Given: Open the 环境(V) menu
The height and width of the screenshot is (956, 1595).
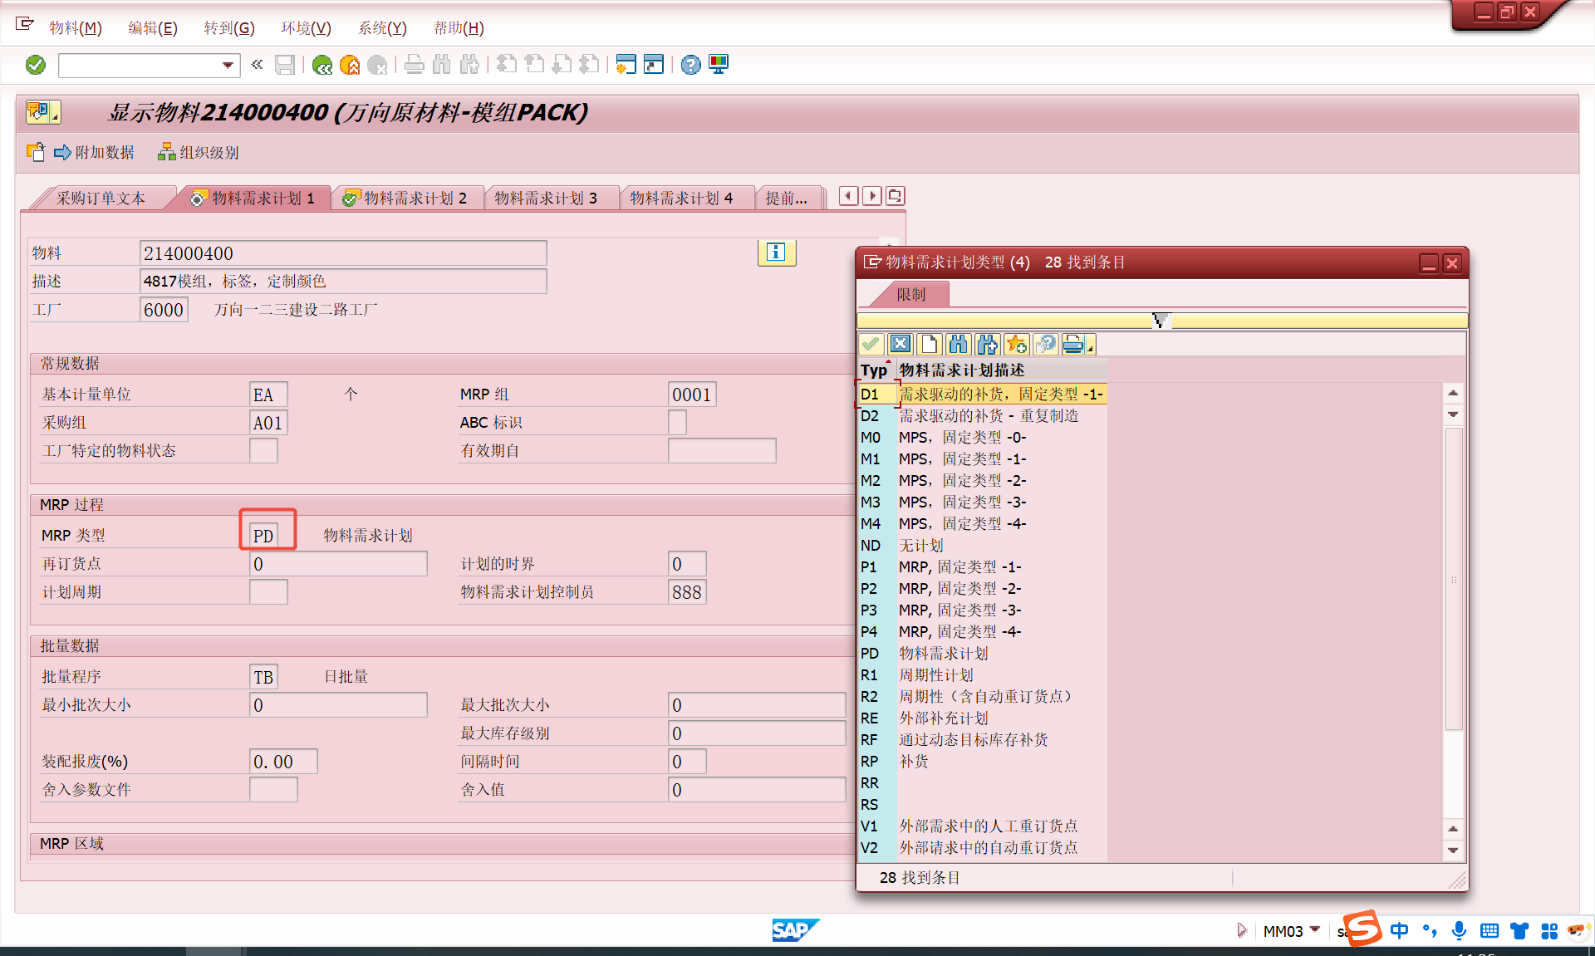Looking at the screenshot, I should pyautogui.click(x=306, y=27).
